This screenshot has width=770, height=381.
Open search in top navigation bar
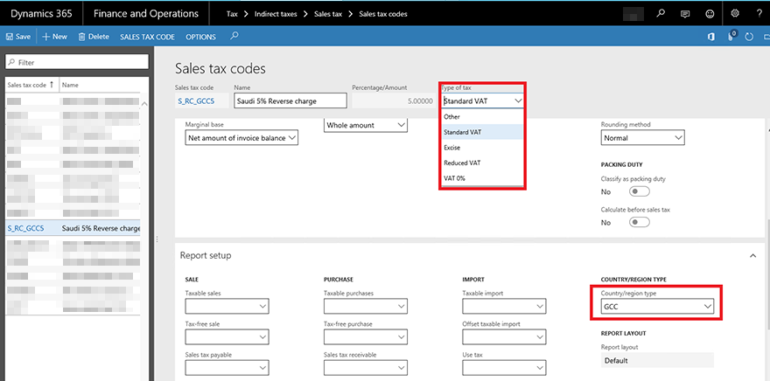[661, 14]
